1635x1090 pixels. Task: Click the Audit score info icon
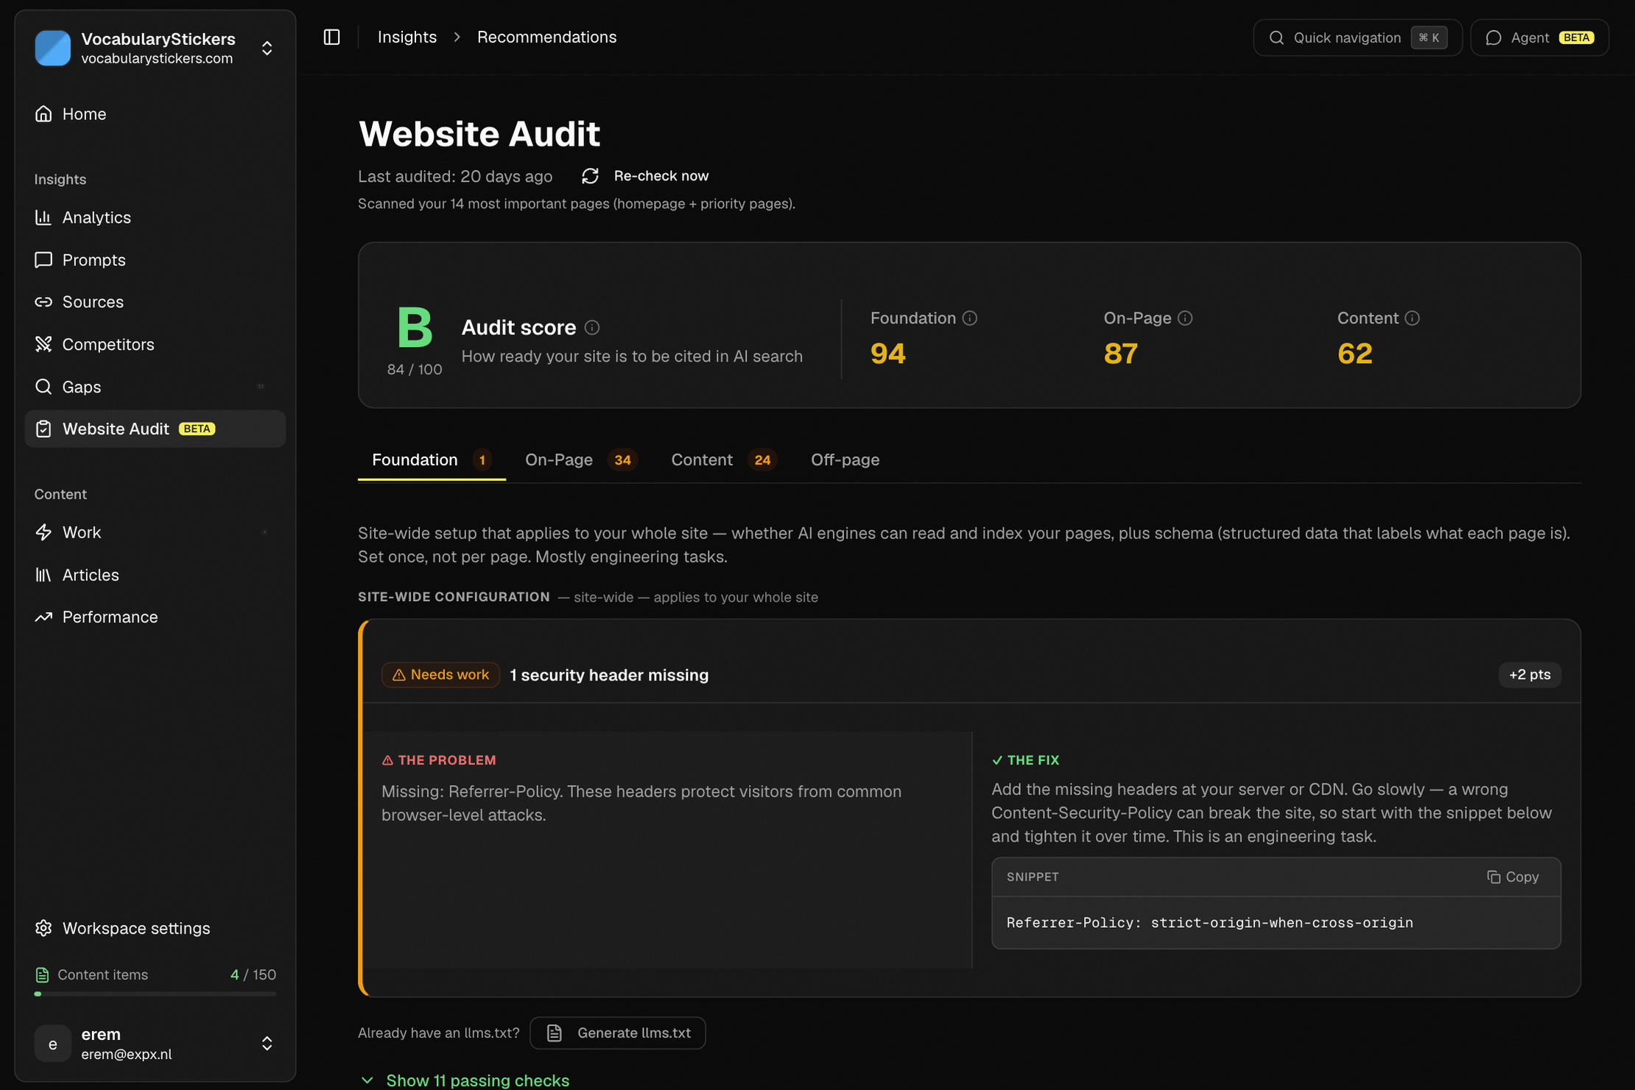pos(592,328)
